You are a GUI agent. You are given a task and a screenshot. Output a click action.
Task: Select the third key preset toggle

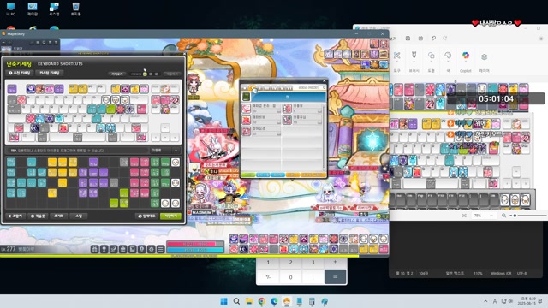[x=156, y=74]
